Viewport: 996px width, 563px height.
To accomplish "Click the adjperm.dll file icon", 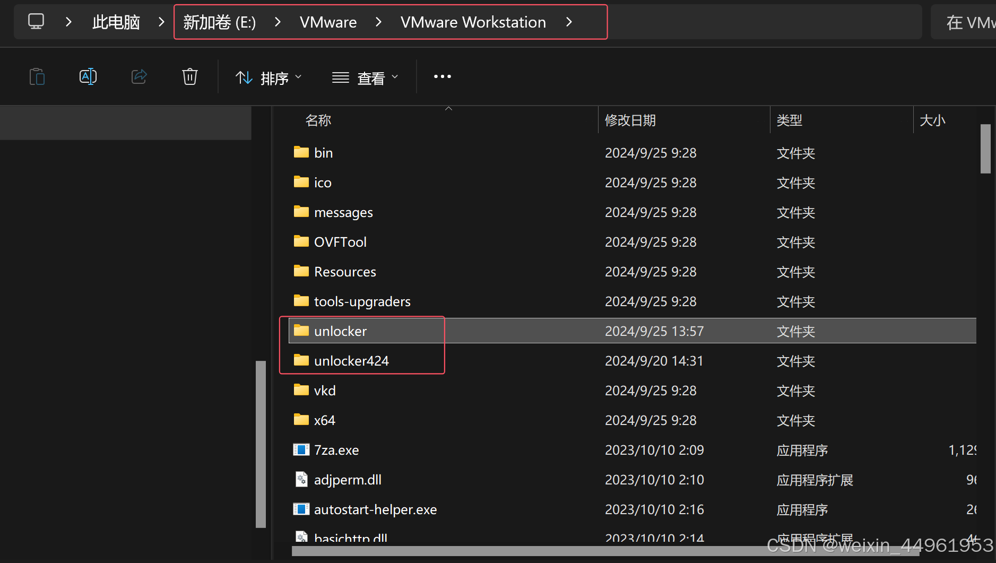I will tap(301, 479).
